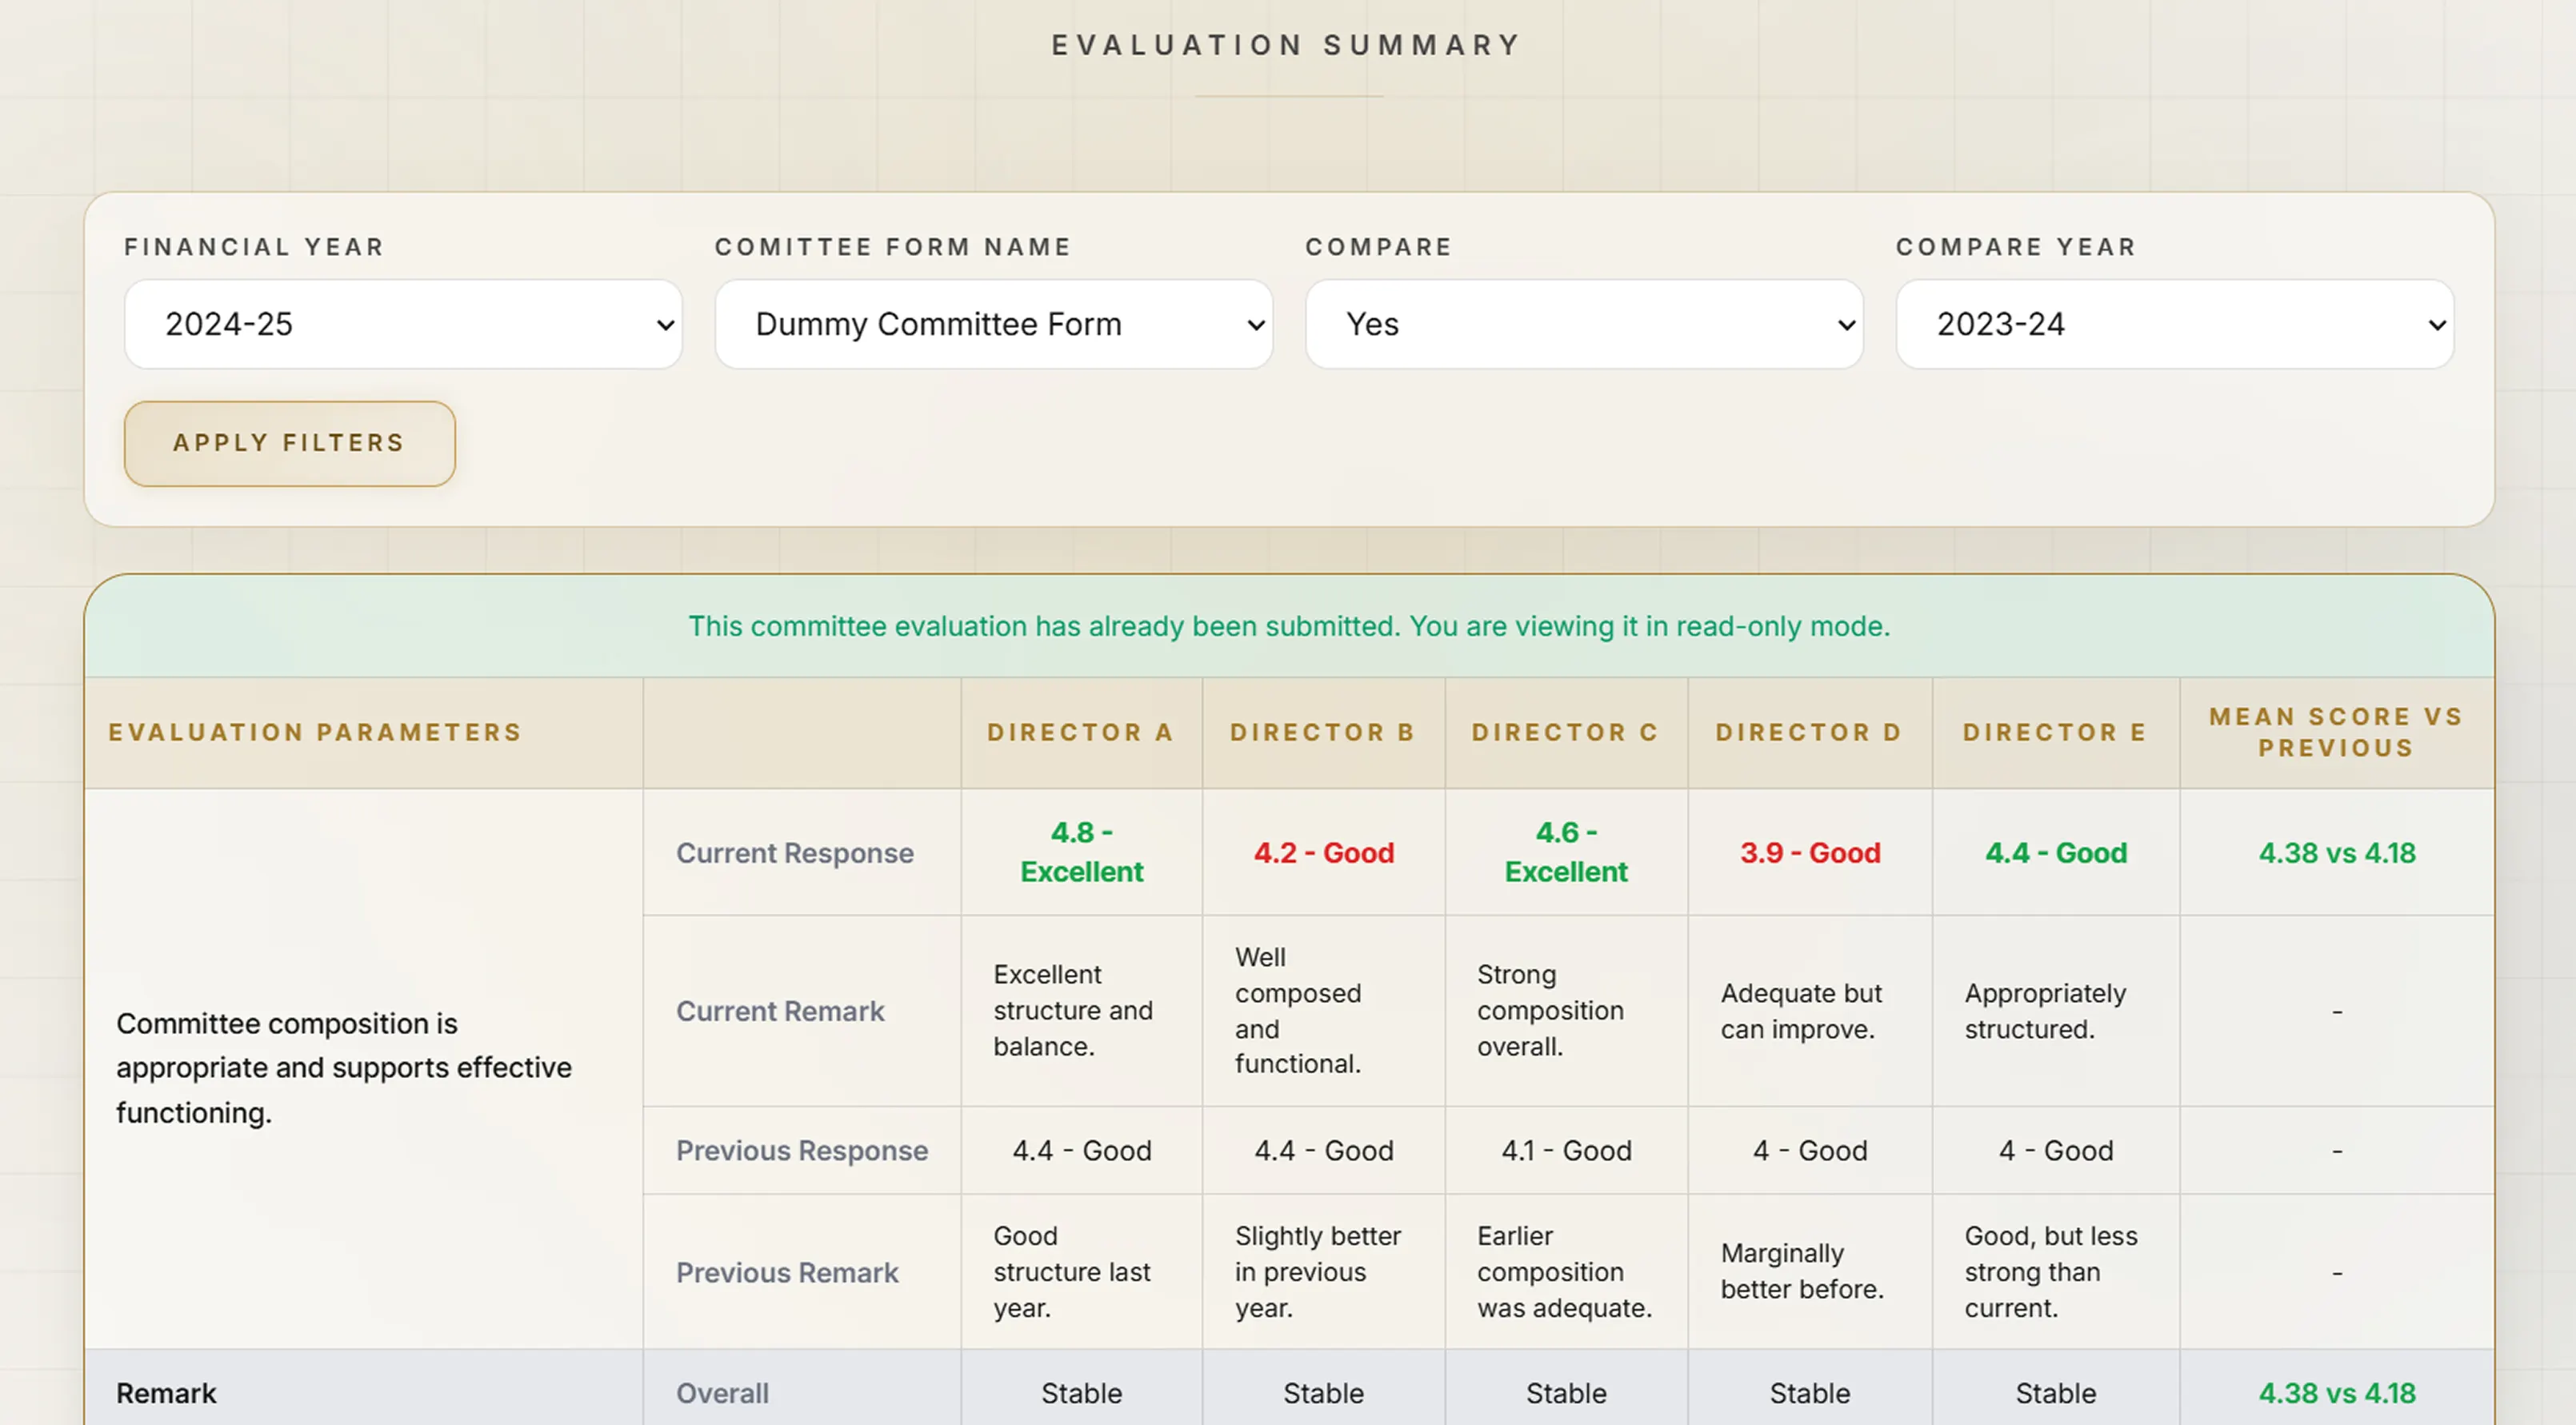Click remark 'Good structure last year.'
This screenshot has height=1425, width=2576.
click(1071, 1272)
